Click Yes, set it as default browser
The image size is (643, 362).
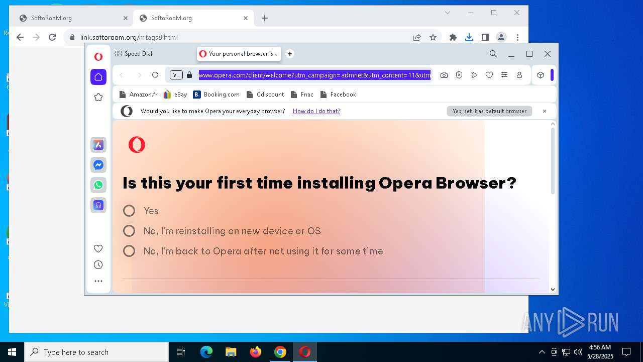tap(489, 111)
